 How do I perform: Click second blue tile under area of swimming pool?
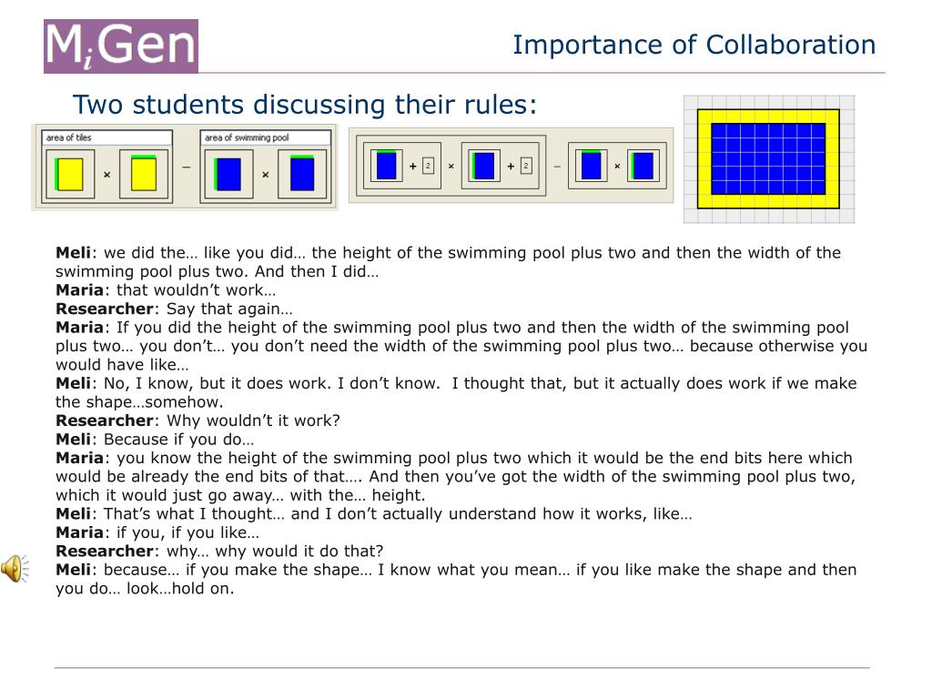[x=302, y=174]
